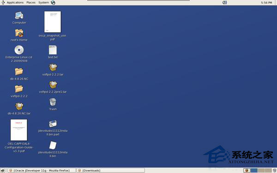The image size is (277, 173).
Task: Select the db-4.8.26.NC folder
Action: coord(19,72)
